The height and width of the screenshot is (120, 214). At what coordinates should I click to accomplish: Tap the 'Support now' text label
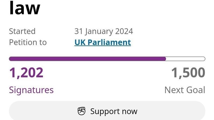tap(114, 111)
